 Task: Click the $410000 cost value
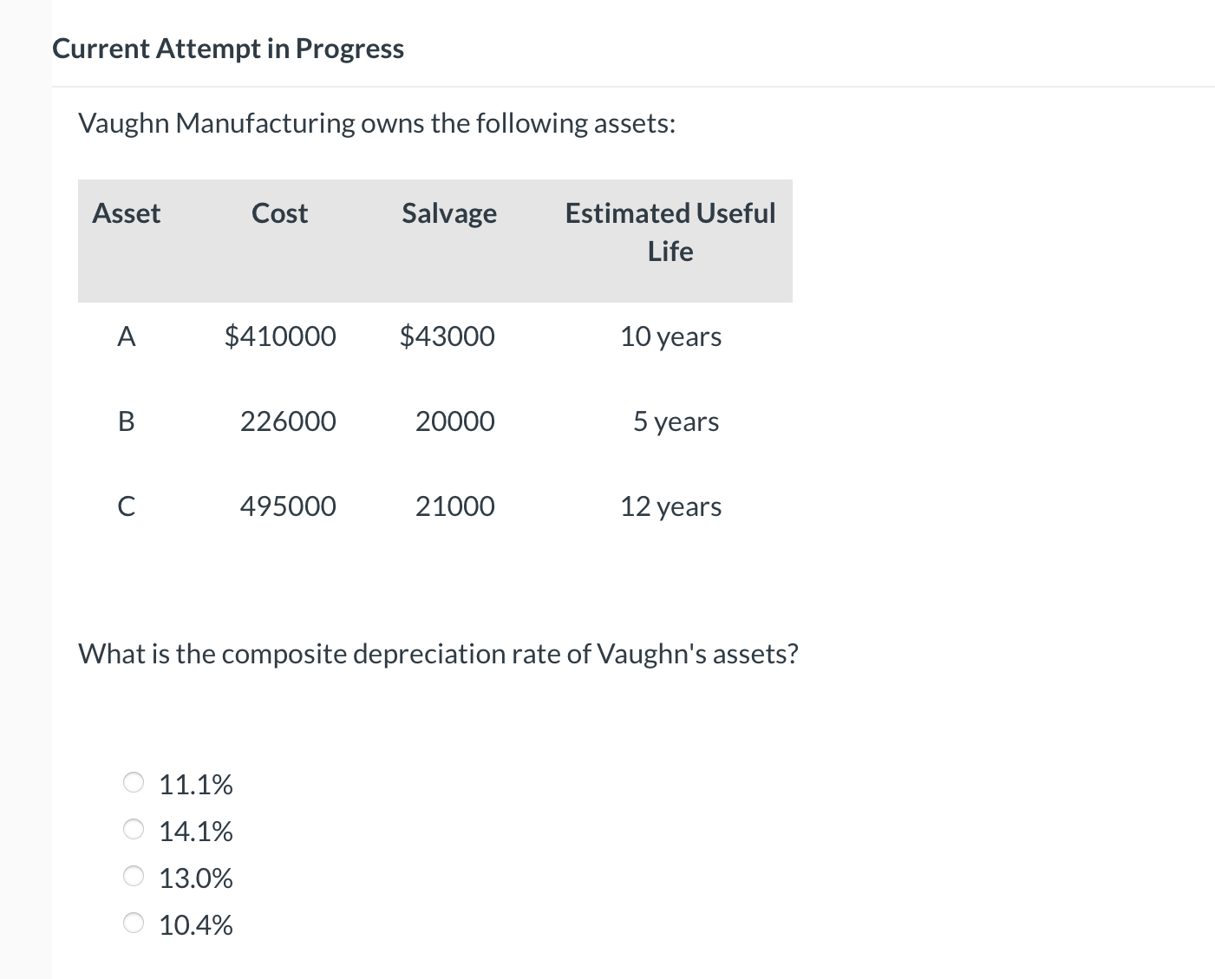coord(281,336)
